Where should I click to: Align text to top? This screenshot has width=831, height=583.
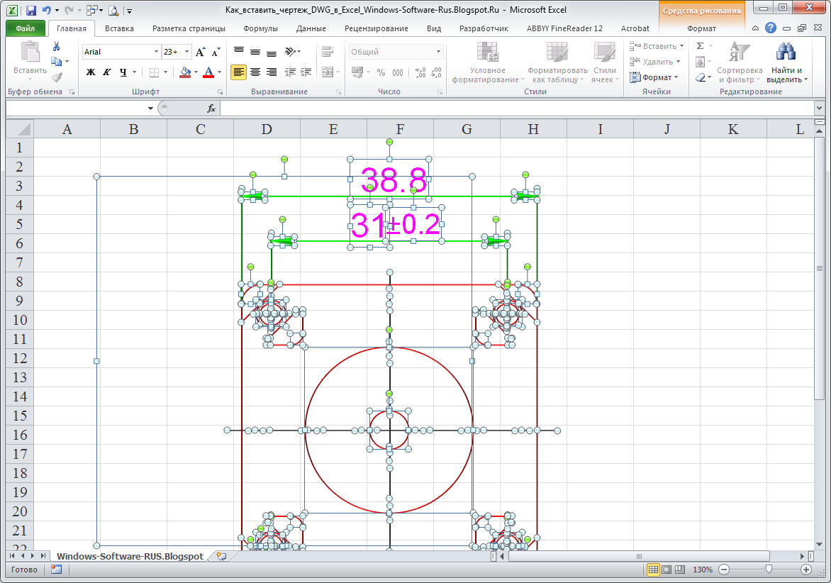pos(239,51)
